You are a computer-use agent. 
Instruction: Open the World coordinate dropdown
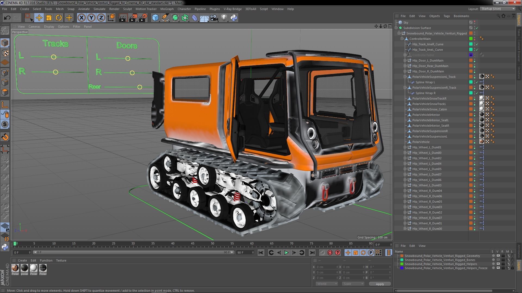pos(327,284)
